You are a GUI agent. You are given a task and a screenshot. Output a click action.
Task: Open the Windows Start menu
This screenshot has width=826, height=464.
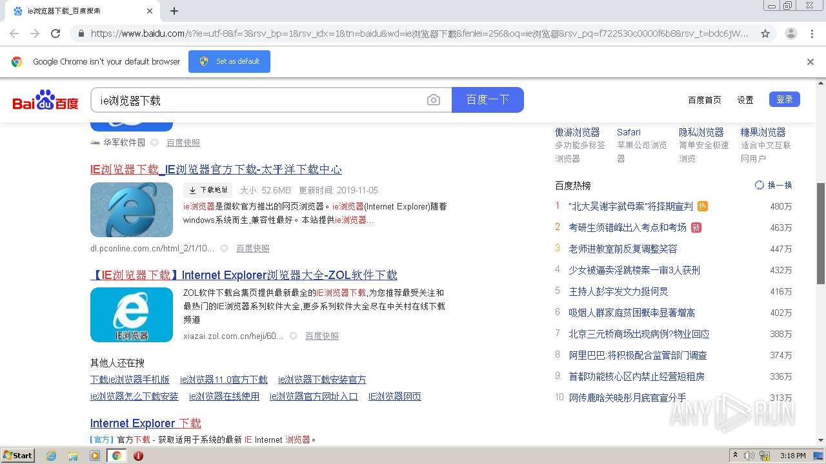click(17, 456)
